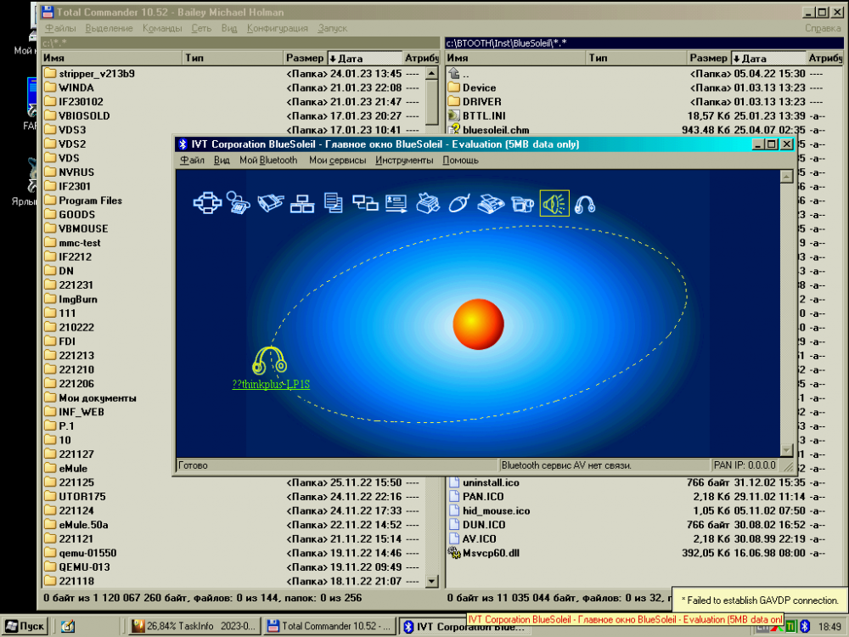Click the mouse HID service icon
Screen dimensions: 849x637
tap(458, 203)
